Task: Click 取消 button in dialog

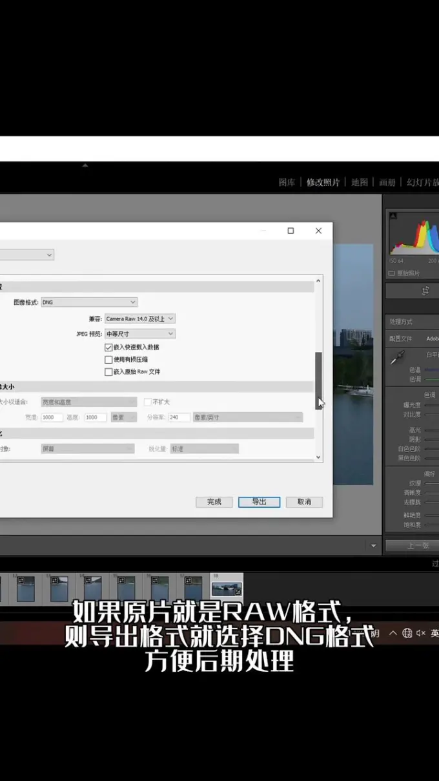Action: (304, 502)
